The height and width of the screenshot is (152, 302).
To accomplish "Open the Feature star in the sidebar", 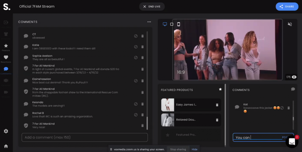I will (x=6, y=46).
